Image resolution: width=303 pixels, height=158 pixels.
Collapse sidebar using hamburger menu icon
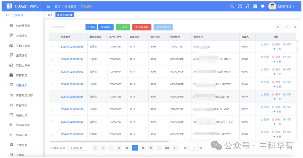click(48, 6)
